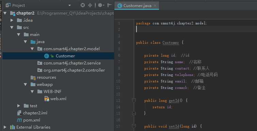This screenshot has height=131, width=257.
Task: Select the Customer class in tree
Action: [58, 56]
